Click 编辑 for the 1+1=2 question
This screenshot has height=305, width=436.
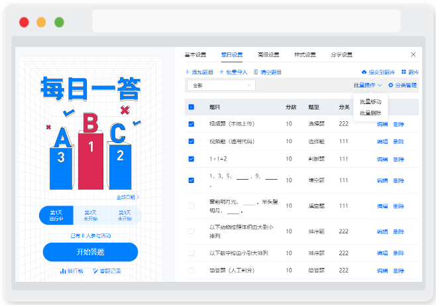(382, 159)
